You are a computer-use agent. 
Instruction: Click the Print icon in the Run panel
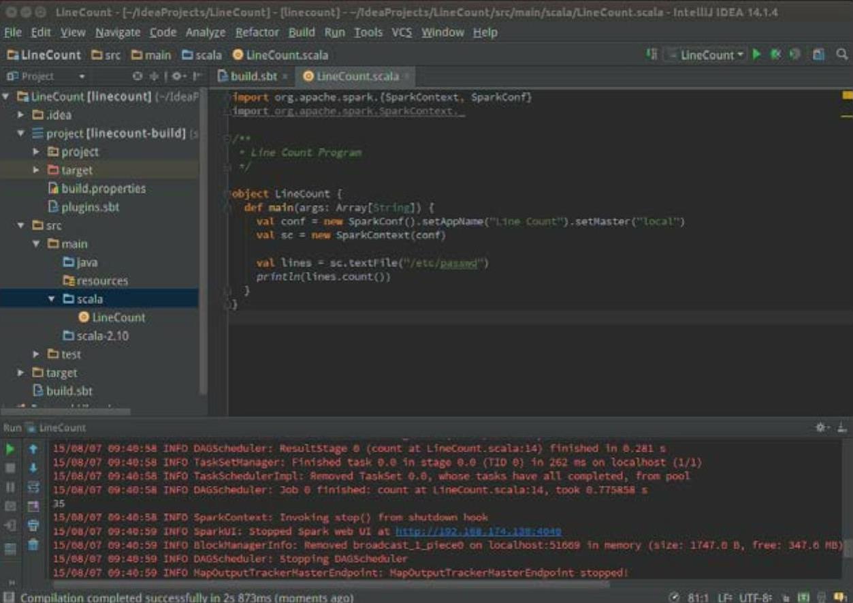33,525
